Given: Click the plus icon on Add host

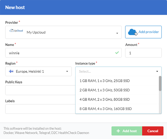Looking at the screenshot, I should pos(118,131).
